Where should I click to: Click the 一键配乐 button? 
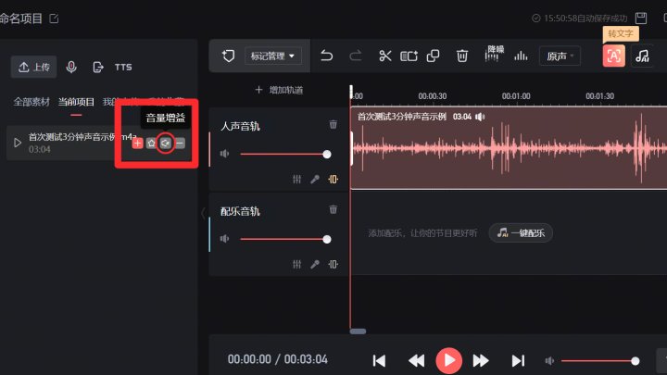pos(521,233)
